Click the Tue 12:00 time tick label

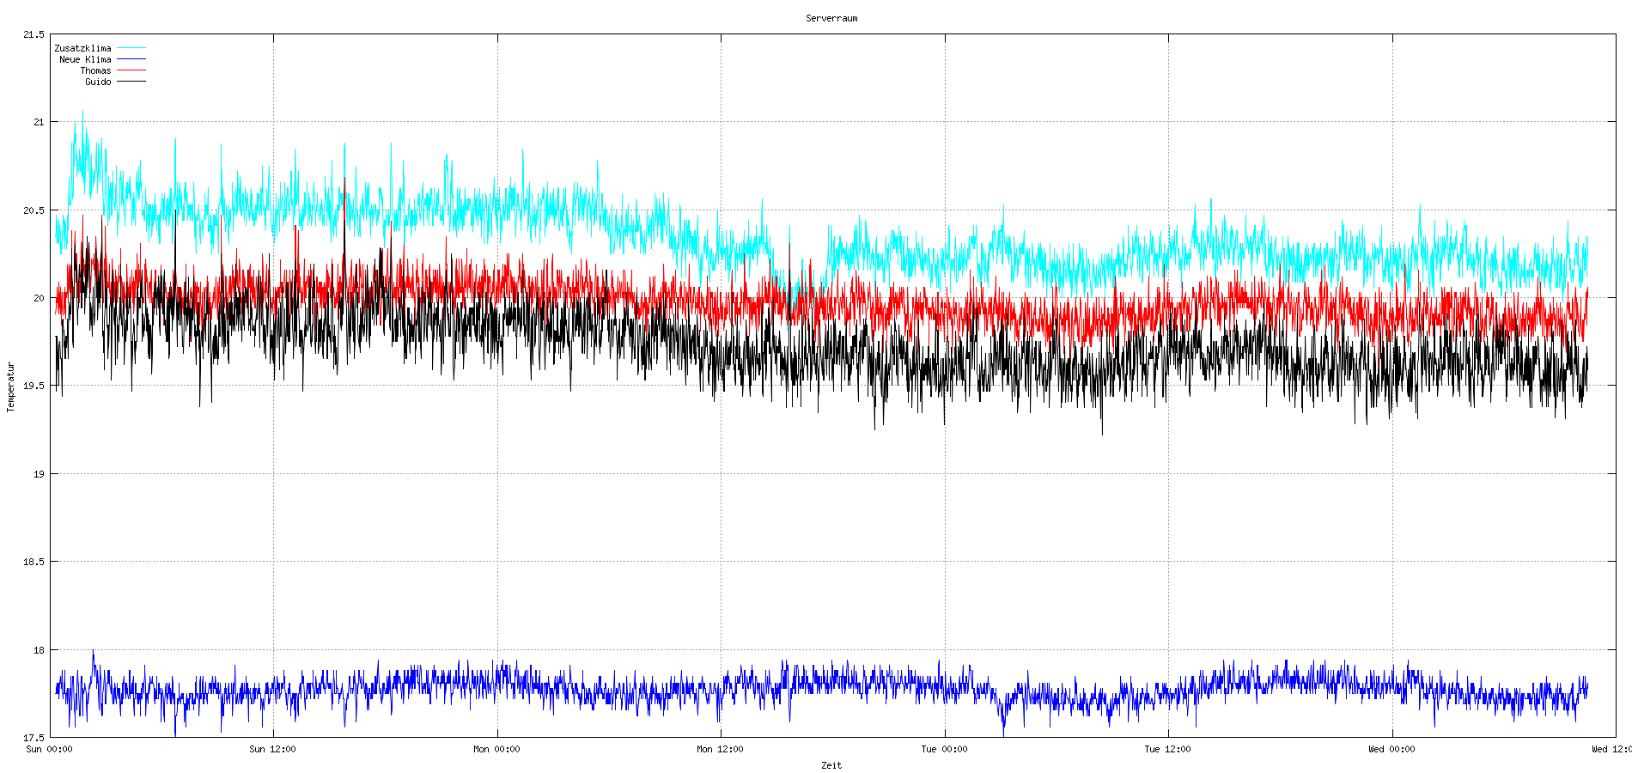pyautogui.click(x=1167, y=749)
